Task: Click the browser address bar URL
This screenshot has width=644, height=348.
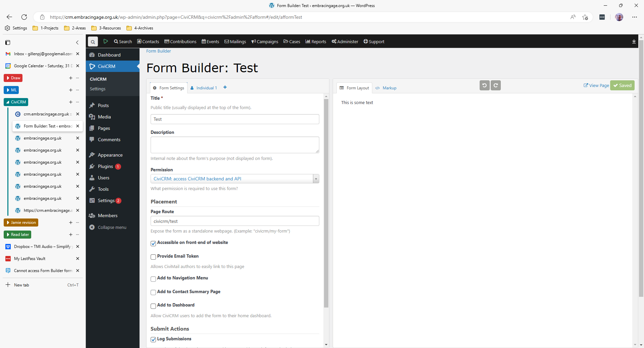Action: point(176,17)
